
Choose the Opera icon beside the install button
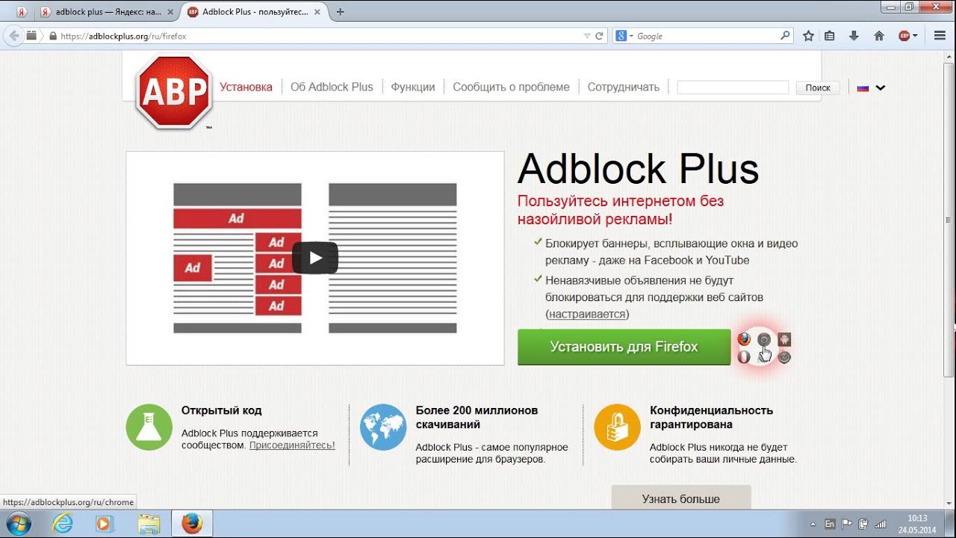click(744, 357)
